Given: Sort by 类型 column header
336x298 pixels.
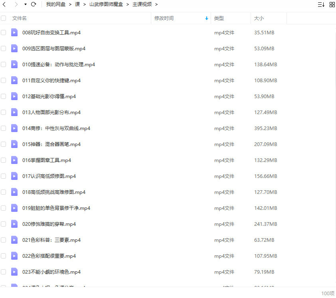Looking at the screenshot, I should pyautogui.click(x=219, y=18).
